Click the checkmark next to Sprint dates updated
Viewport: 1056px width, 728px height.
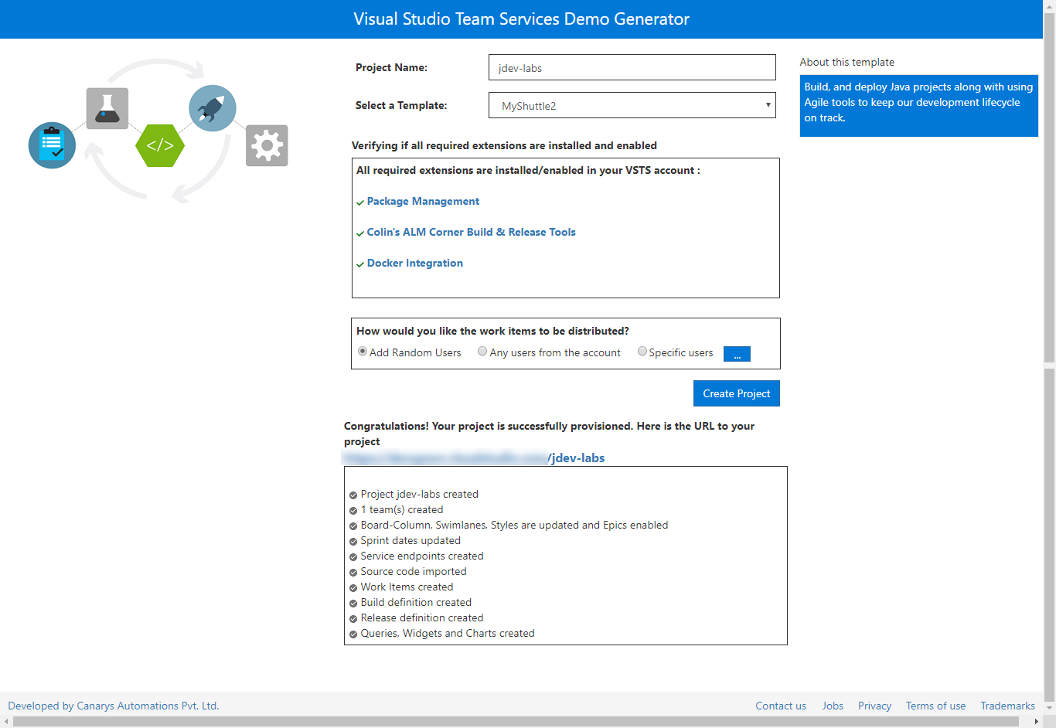353,540
